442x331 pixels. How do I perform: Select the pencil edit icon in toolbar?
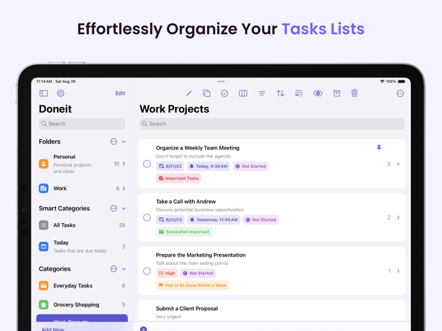189,93
